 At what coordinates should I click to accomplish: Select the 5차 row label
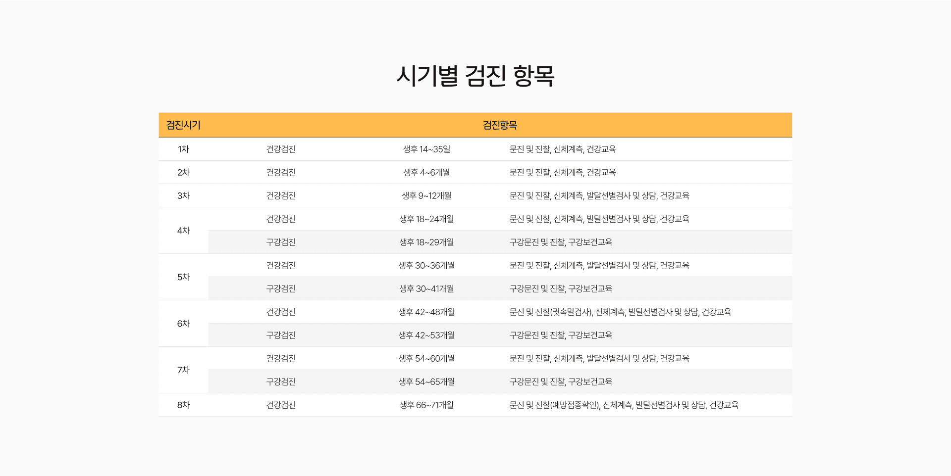(x=183, y=277)
